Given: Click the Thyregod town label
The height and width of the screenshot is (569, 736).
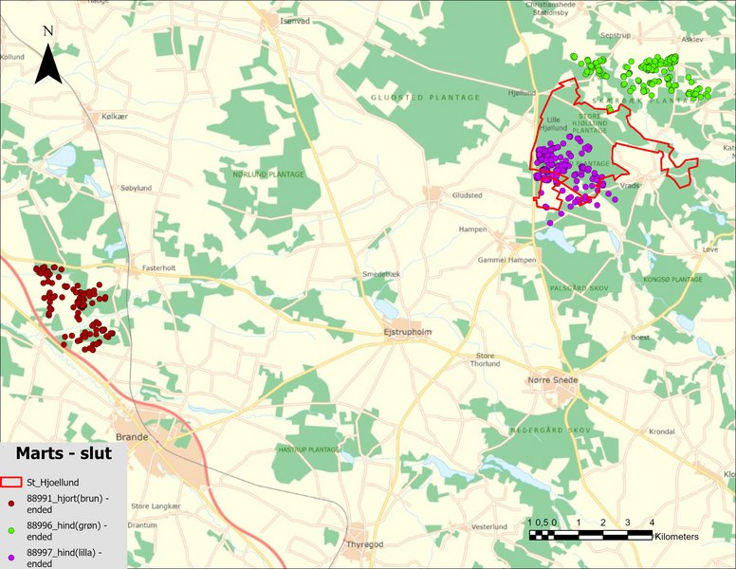Looking at the screenshot, I should [x=364, y=544].
